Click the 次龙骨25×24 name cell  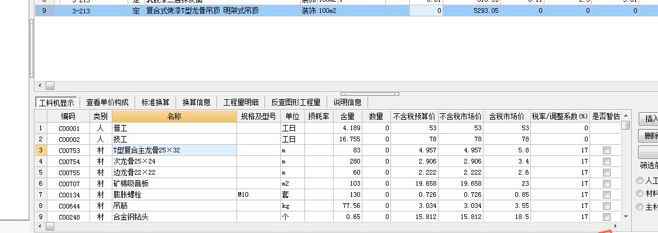174,161
